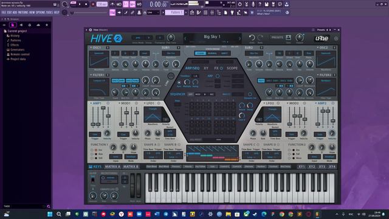The width and height of the screenshot is (389, 219).
Task: Open Generators in browser
Action: pyautogui.click(x=17, y=50)
